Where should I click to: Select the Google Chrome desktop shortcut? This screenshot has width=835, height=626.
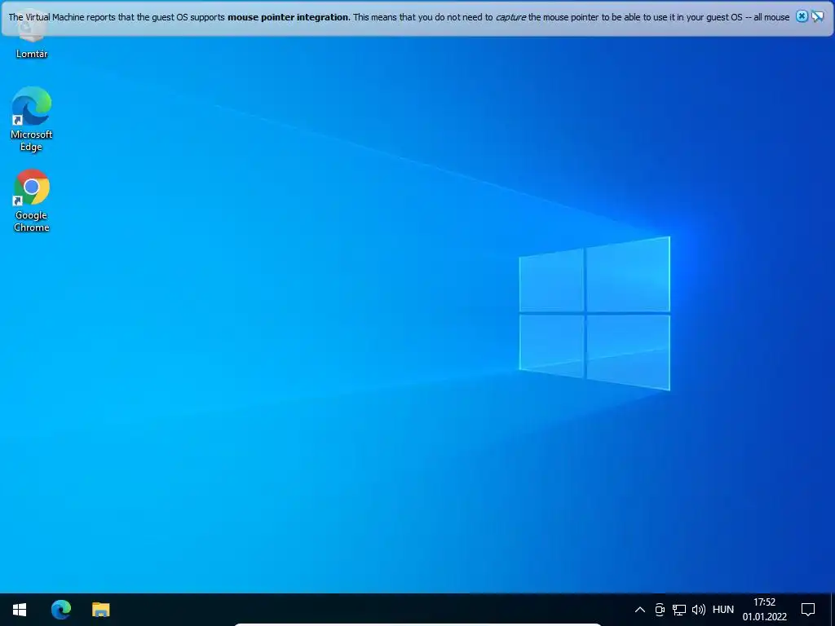click(32, 201)
